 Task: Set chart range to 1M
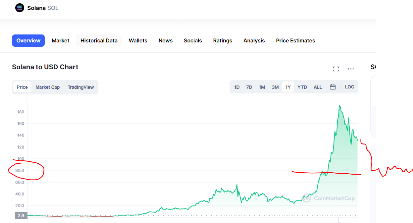point(262,87)
